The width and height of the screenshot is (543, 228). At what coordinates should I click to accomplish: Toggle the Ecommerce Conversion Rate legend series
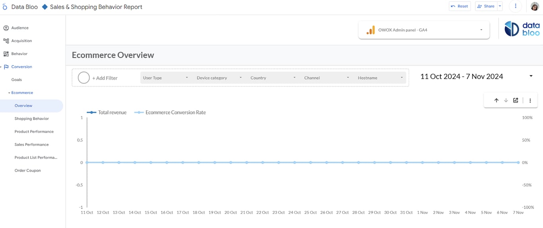(170, 112)
